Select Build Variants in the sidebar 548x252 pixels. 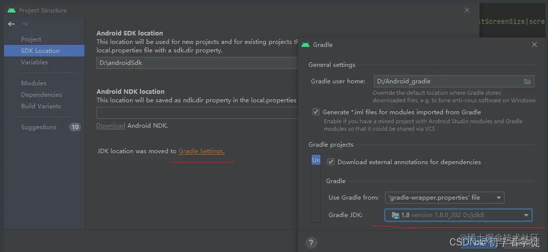[41, 106]
